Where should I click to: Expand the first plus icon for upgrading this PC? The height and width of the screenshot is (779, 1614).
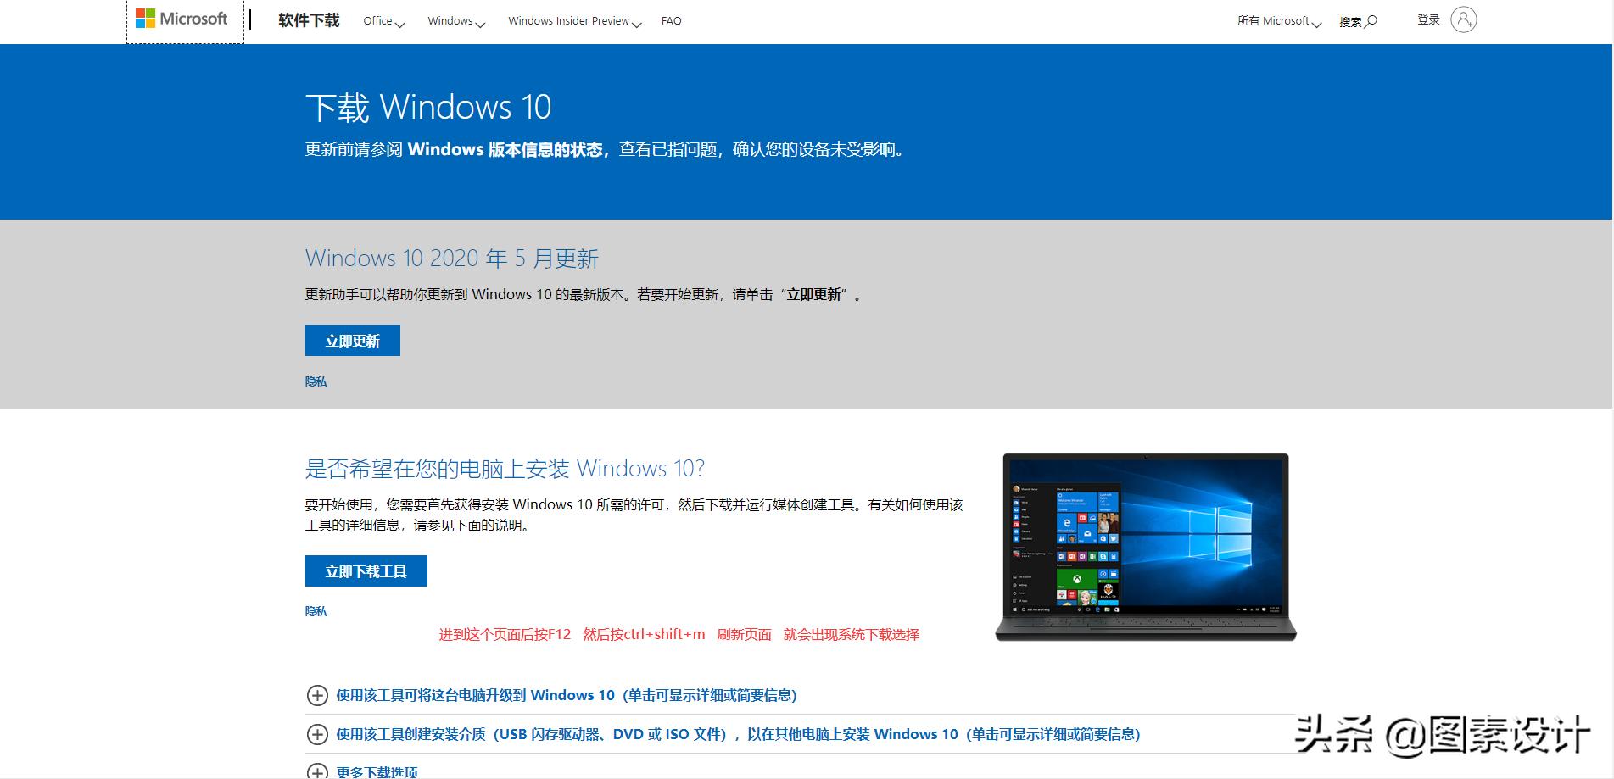317,695
